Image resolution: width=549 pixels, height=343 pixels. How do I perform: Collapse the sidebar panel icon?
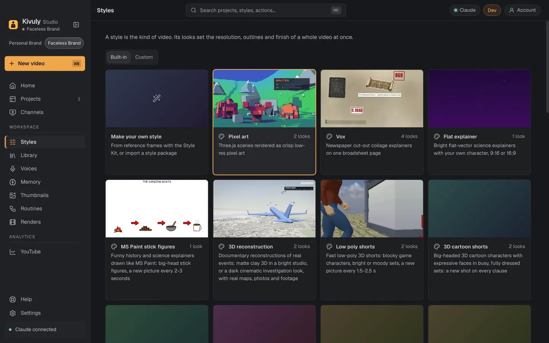[76, 25]
